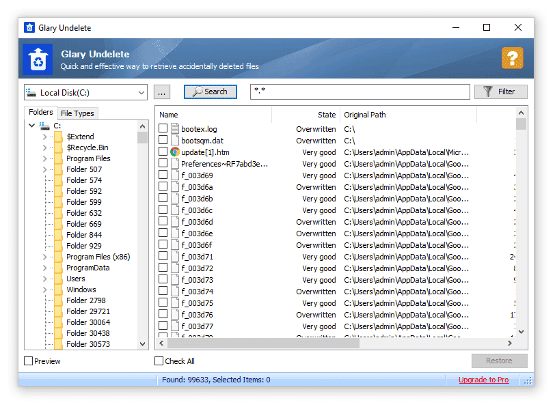This screenshot has width=555, height=409.
Task: Click the folder icon for Folder 929
Action: [58, 246]
